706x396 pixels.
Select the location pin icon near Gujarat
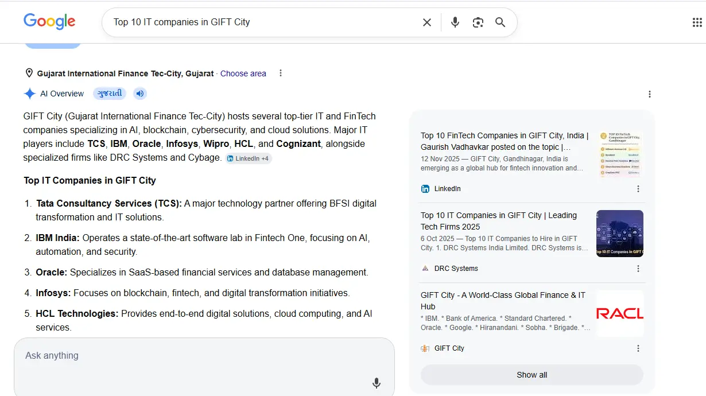click(29, 73)
